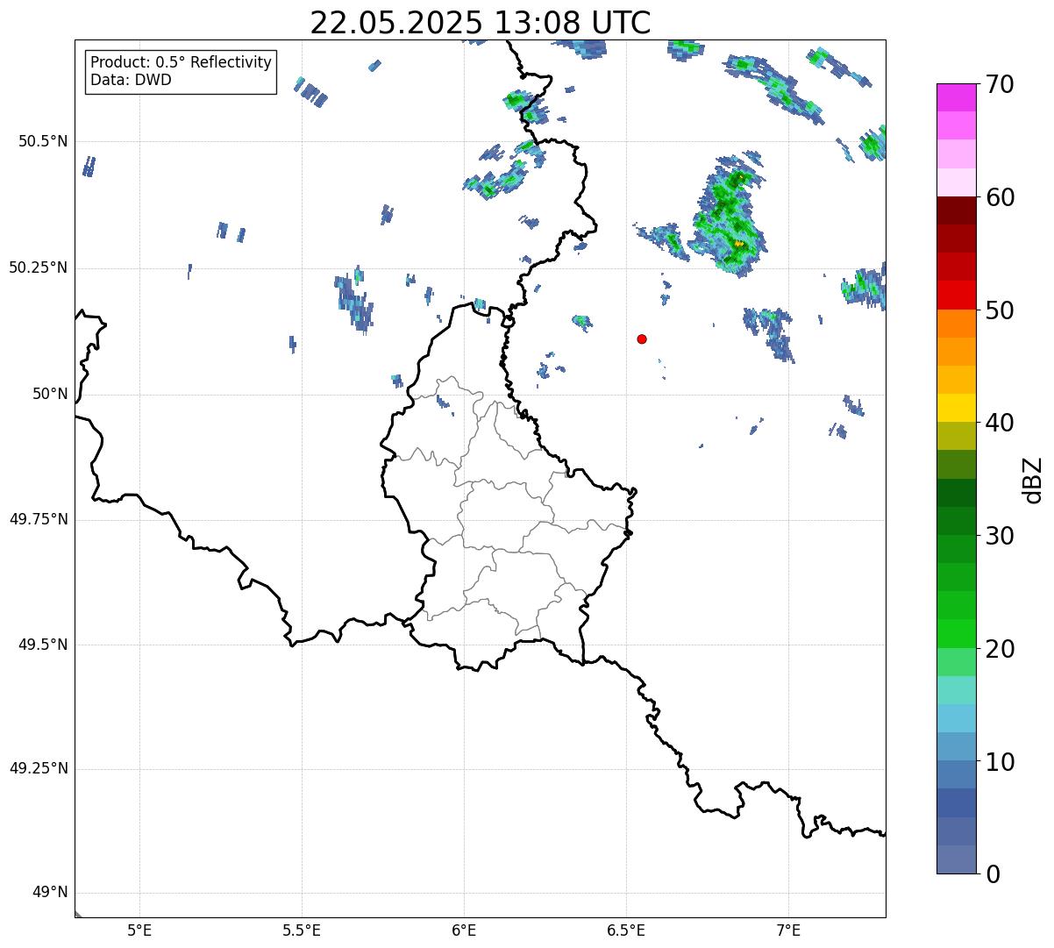
Task: Click the plot title 22.05.2025 13:08 UTC
Action: click(481, 22)
